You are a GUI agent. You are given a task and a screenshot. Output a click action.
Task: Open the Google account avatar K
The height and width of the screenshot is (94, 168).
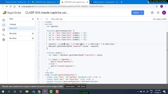click(164, 13)
